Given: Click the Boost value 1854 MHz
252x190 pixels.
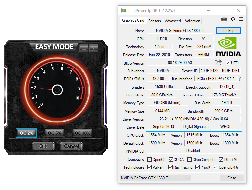Looking at the screenshot, I should point(231,135).
